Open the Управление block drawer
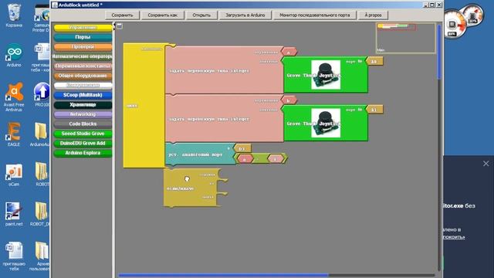 pos(83,28)
